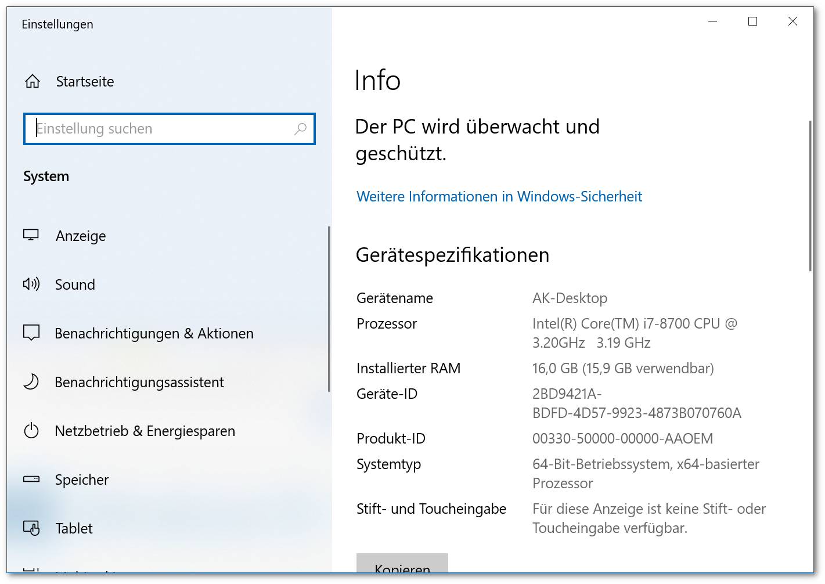Screen dimensions: 825x584
Task: Click the Info page title
Action: [x=377, y=80]
